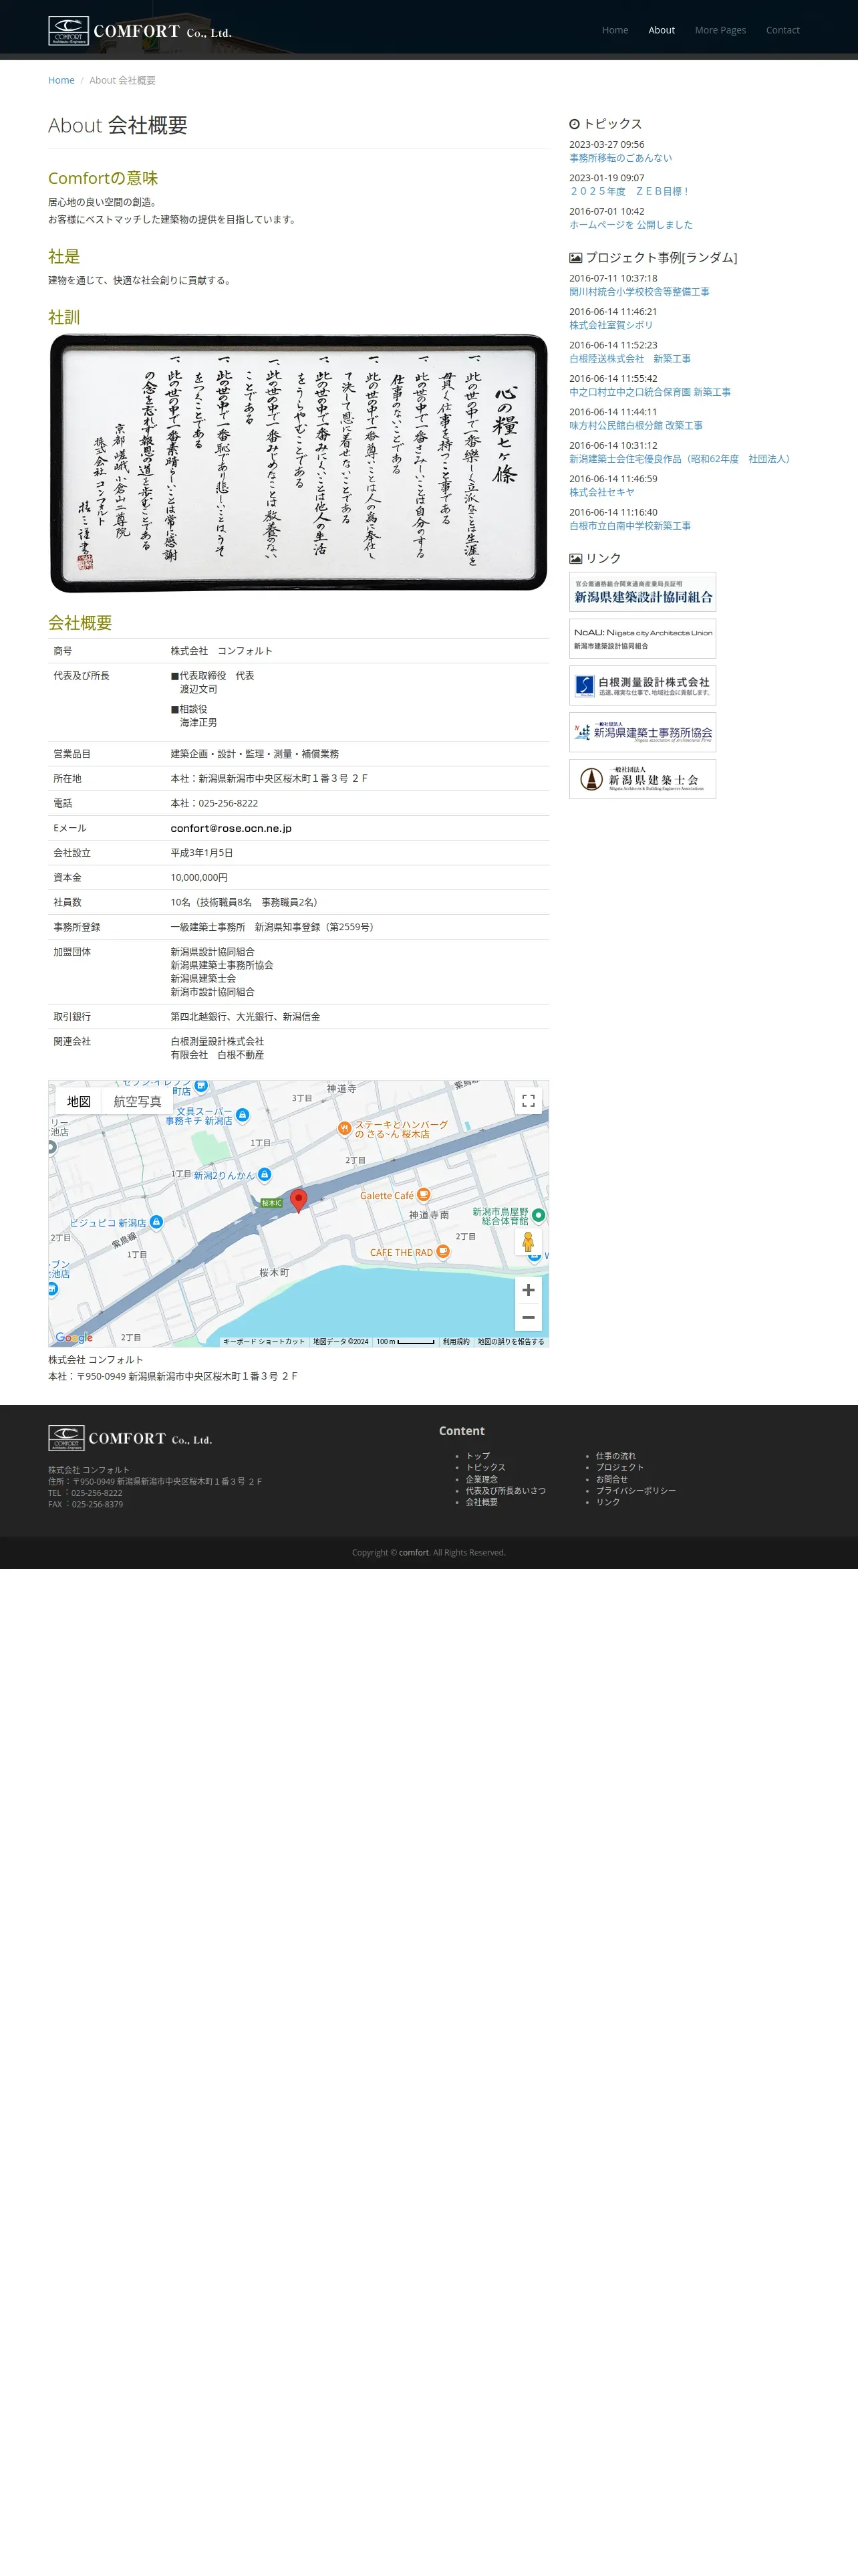
Task: Open footer link 企業理念
Action: point(481,1479)
